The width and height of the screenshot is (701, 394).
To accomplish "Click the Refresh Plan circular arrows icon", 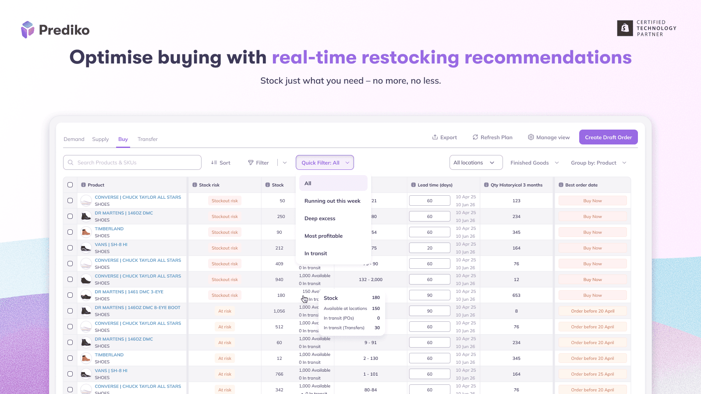I will coord(475,137).
